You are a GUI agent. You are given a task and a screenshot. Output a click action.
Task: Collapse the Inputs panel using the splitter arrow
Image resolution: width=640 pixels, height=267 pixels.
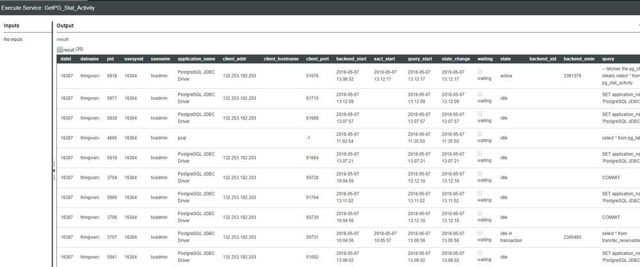click(54, 171)
